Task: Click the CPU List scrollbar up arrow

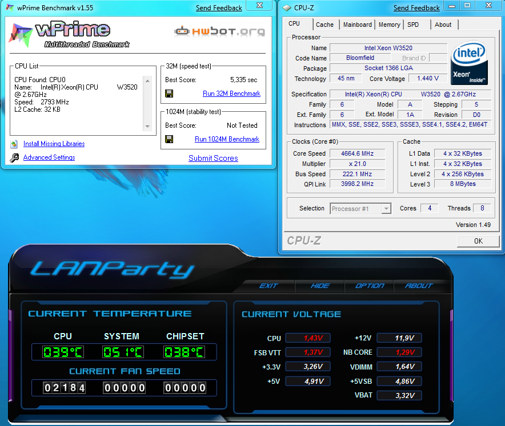Action: pos(147,81)
